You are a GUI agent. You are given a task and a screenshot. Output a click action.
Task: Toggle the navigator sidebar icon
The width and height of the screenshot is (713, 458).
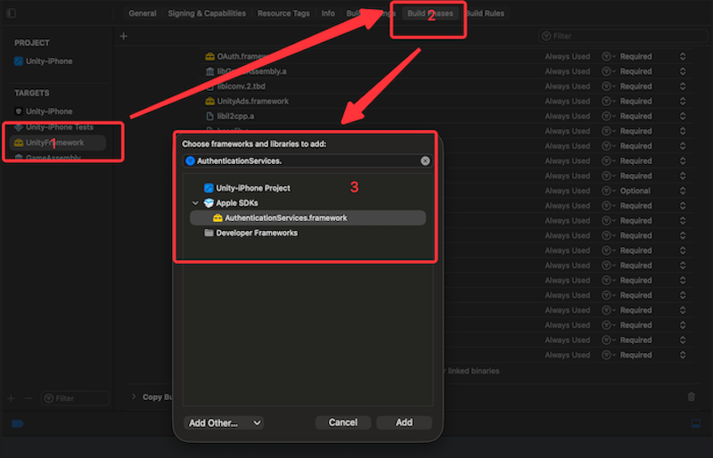(12, 13)
